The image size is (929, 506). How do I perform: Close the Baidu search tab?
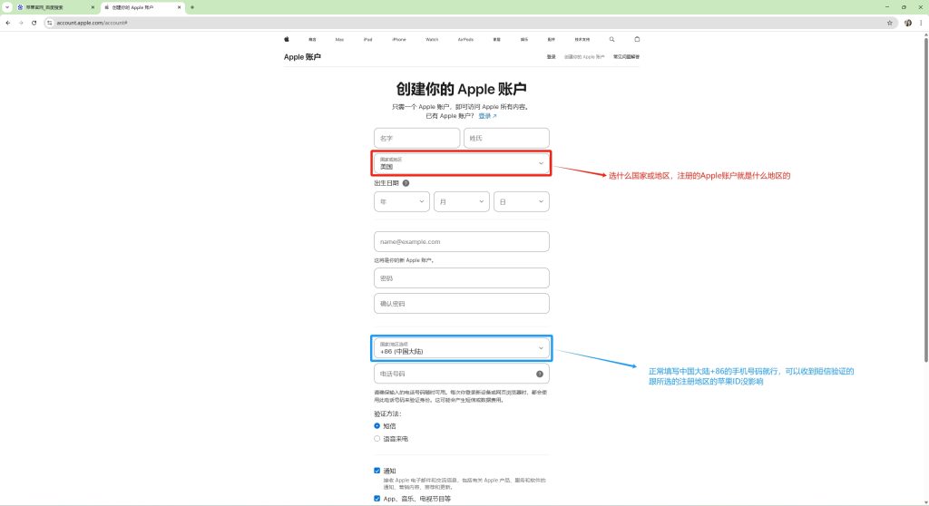(93, 7)
